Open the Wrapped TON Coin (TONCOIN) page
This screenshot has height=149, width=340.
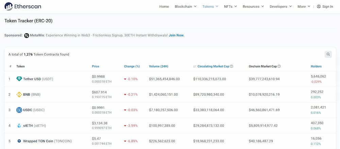pos(47,141)
